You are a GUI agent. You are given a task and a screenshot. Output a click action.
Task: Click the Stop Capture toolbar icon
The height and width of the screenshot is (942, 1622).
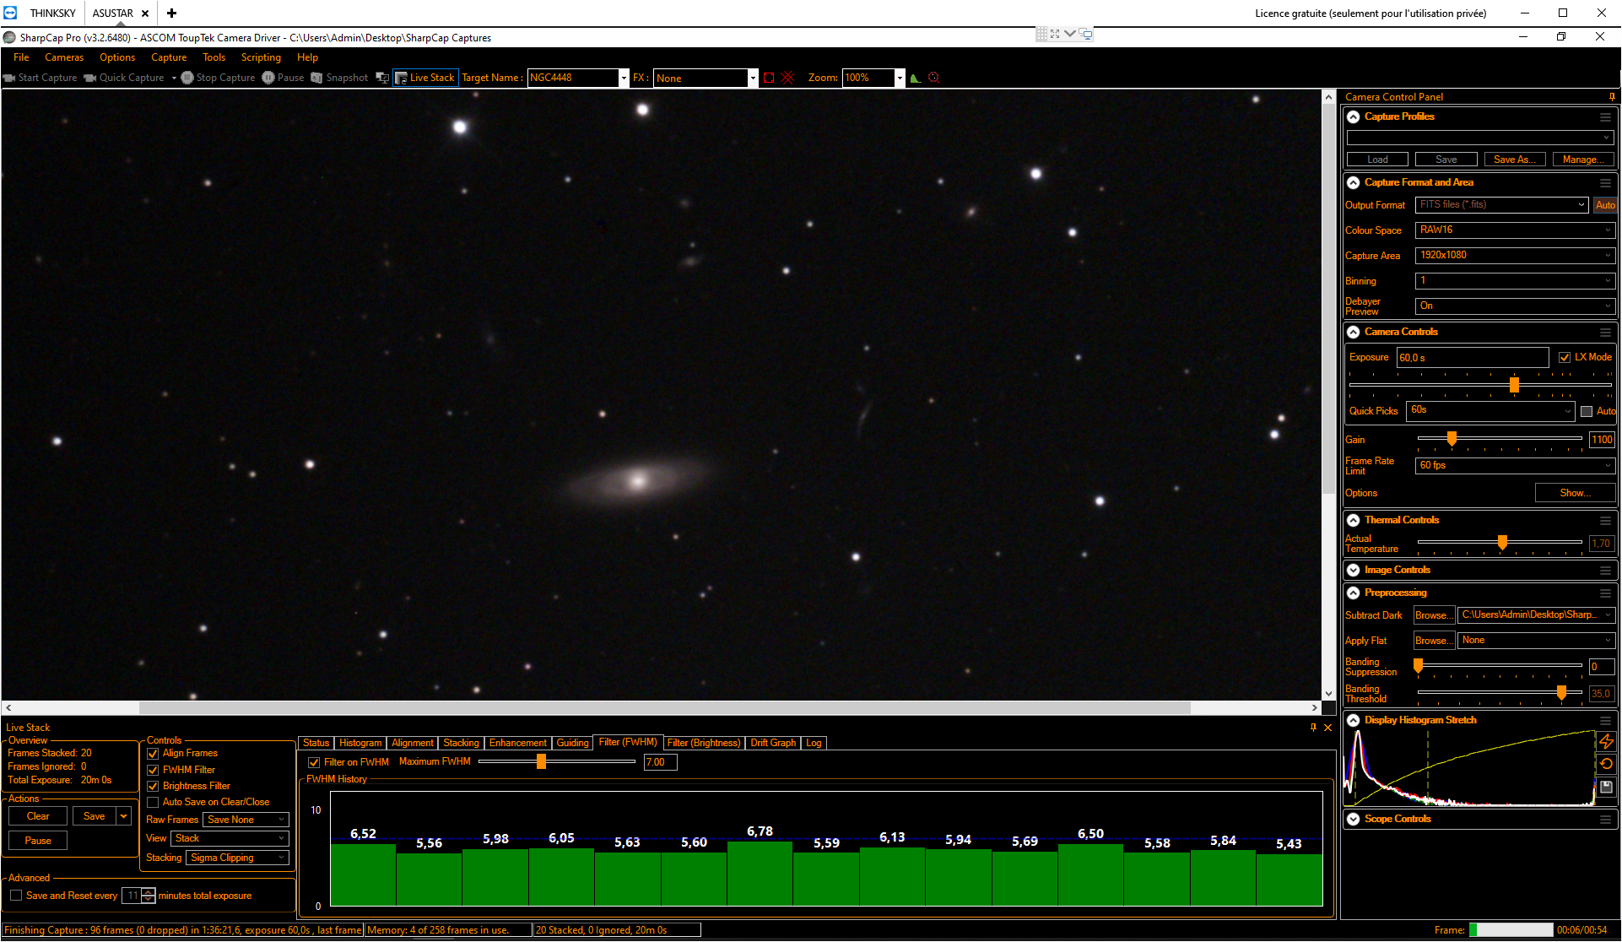[x=187, y=78]
